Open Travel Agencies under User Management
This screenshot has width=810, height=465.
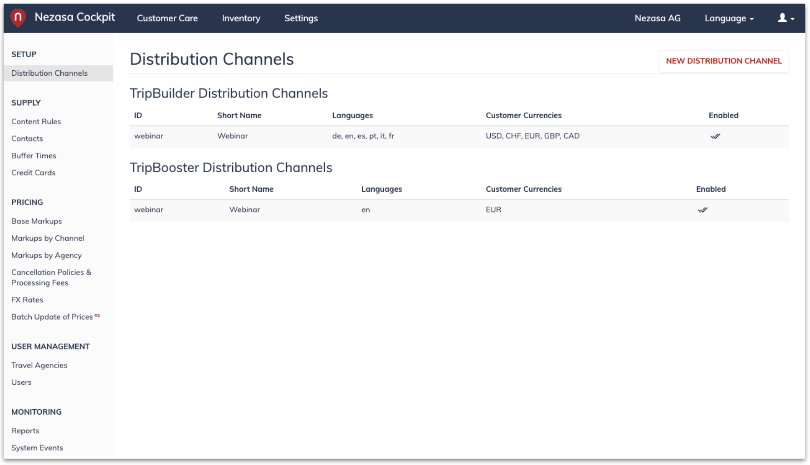(39, 365)
